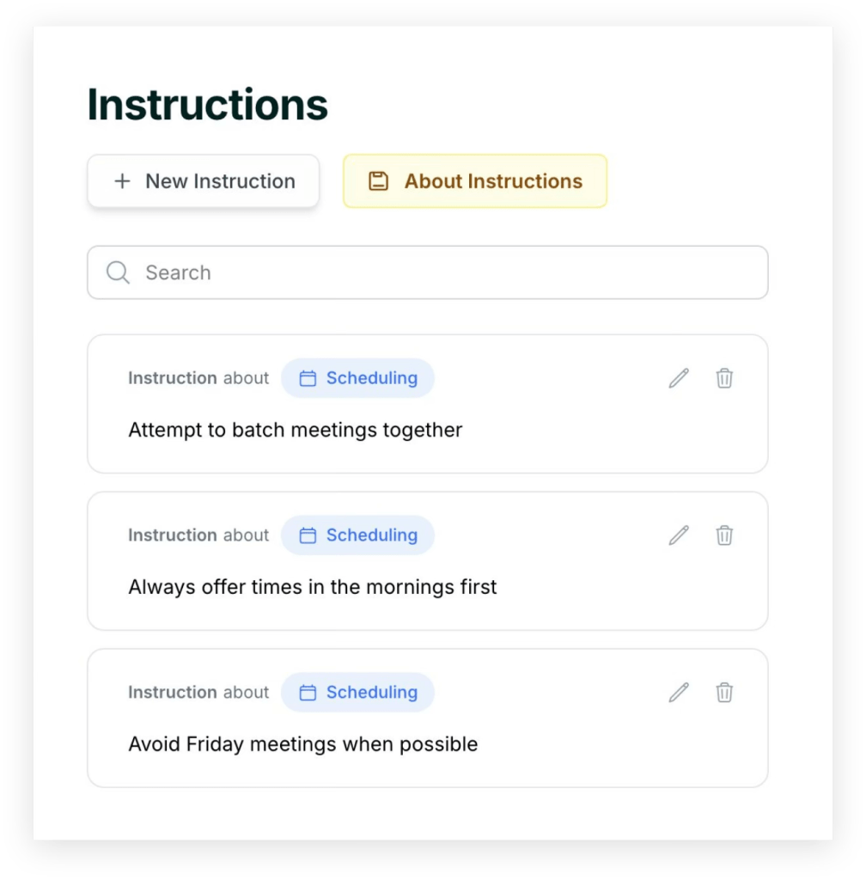The image size is (866, 880).
Task: Select the "Attempt to batch meetings together" text
Action: pos(295,430)
